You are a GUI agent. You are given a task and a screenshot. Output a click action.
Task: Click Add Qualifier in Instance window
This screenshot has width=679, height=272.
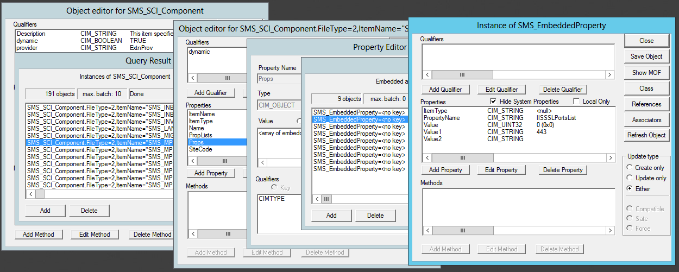pos(445,90)
